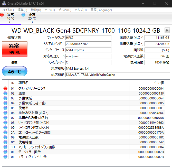Click status icon for リードコマンド数 (ホスト) row

(x=5, y=123)
